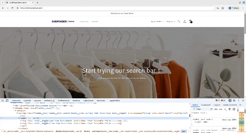Open the AI assistance icon in DevTools
This screenshot has width=246, height=133.
click(x=230, y=100)
